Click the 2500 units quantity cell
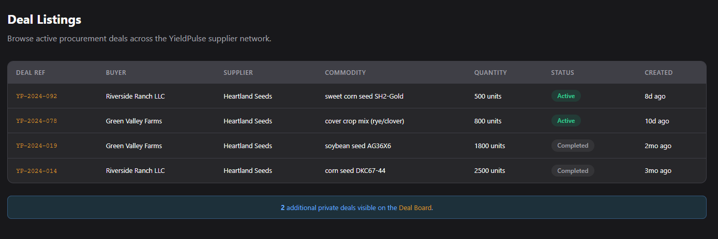The image size is (718, 239). point(489,171)
